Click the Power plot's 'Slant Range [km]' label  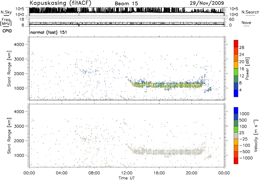[x=9, y=69]
